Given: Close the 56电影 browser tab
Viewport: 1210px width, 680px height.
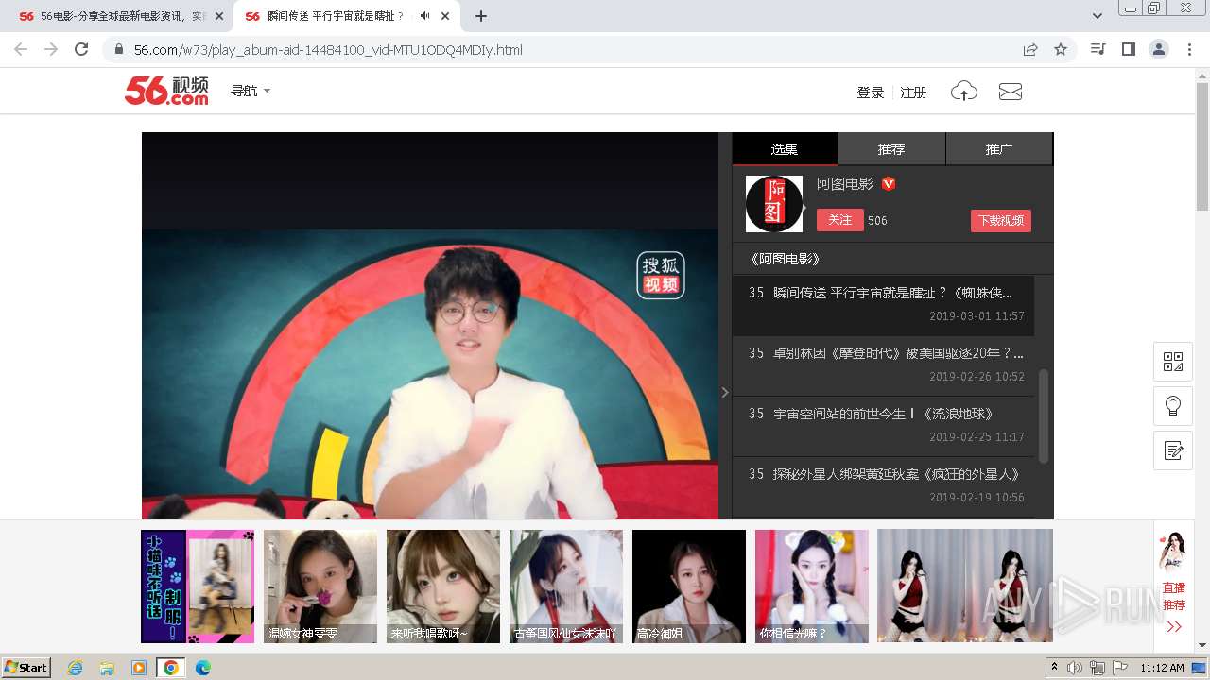Looking at the screenshot, I should [219, 16].
